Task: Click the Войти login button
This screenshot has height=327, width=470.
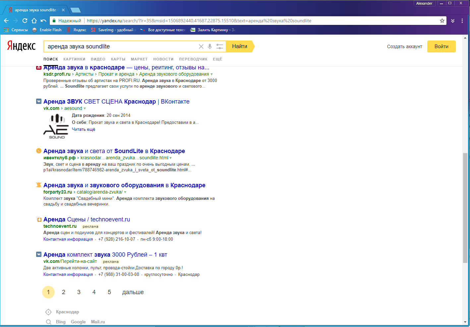Action: (441, 46)
